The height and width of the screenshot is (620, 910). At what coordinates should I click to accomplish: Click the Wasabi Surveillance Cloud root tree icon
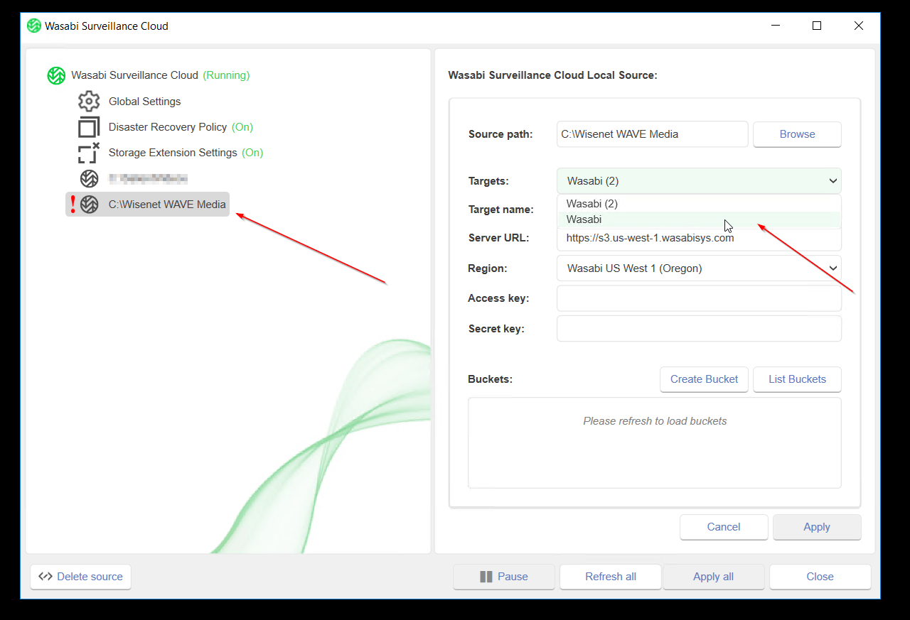(x=56, y=75)
